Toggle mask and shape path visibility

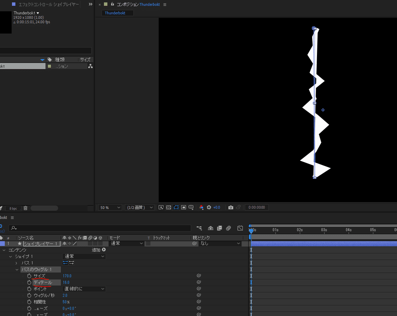point(176,208)
